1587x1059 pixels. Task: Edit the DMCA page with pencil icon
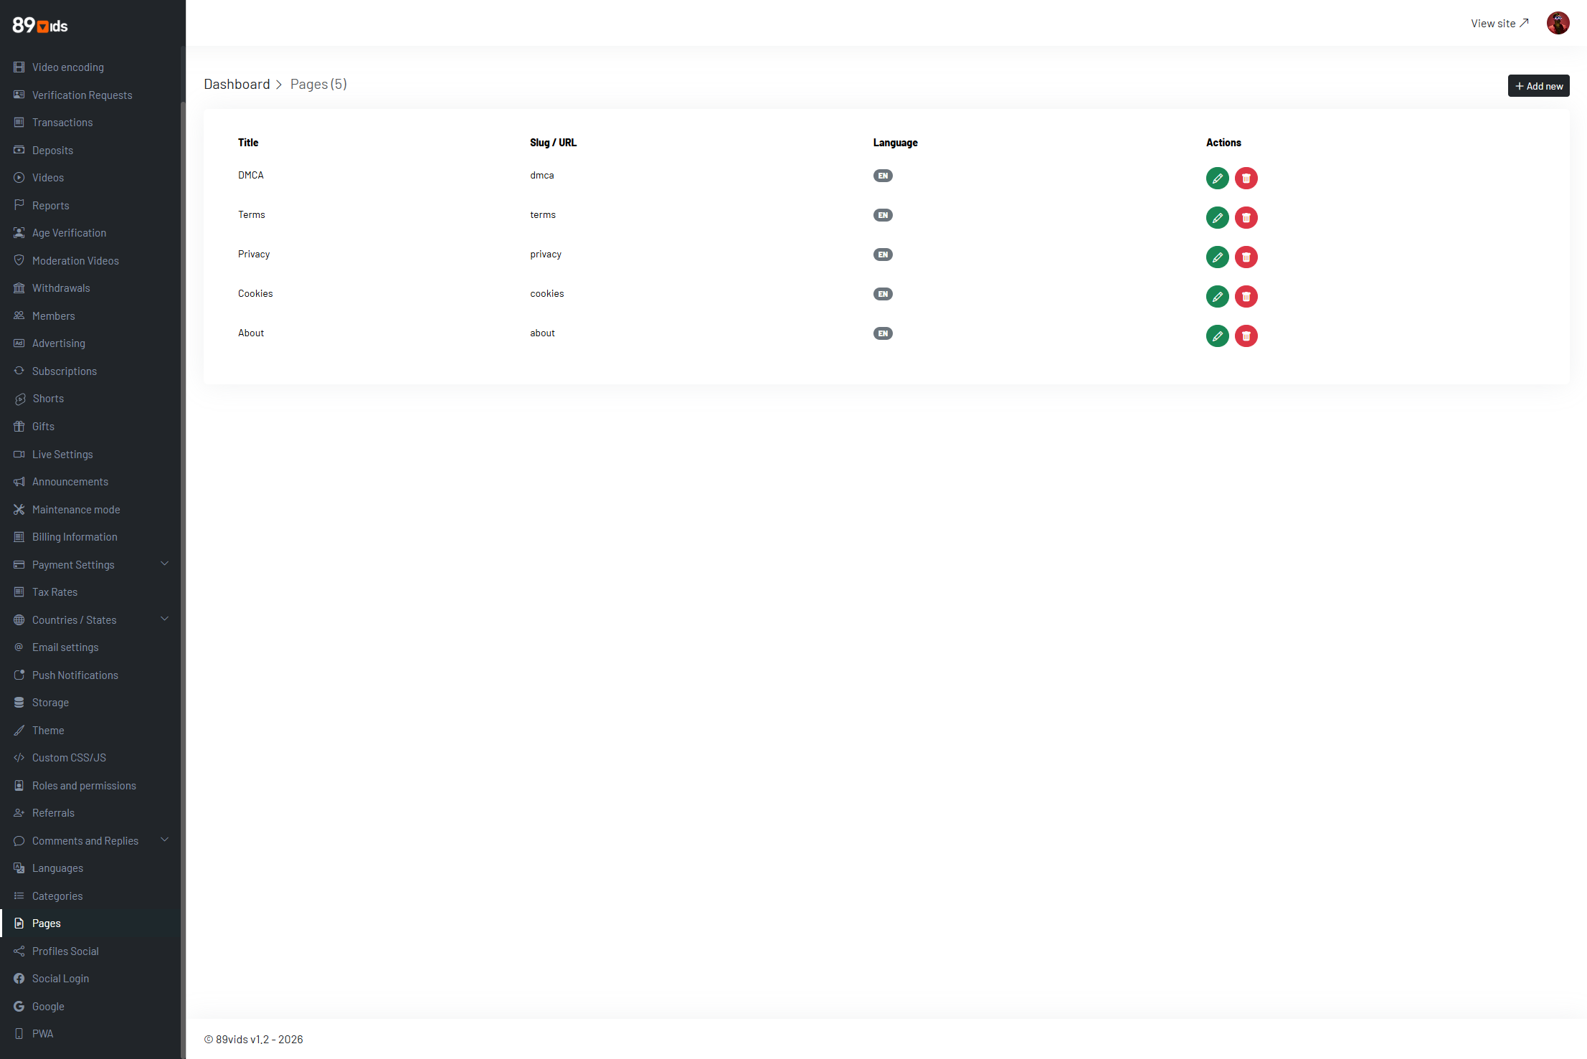(1217, 179)
